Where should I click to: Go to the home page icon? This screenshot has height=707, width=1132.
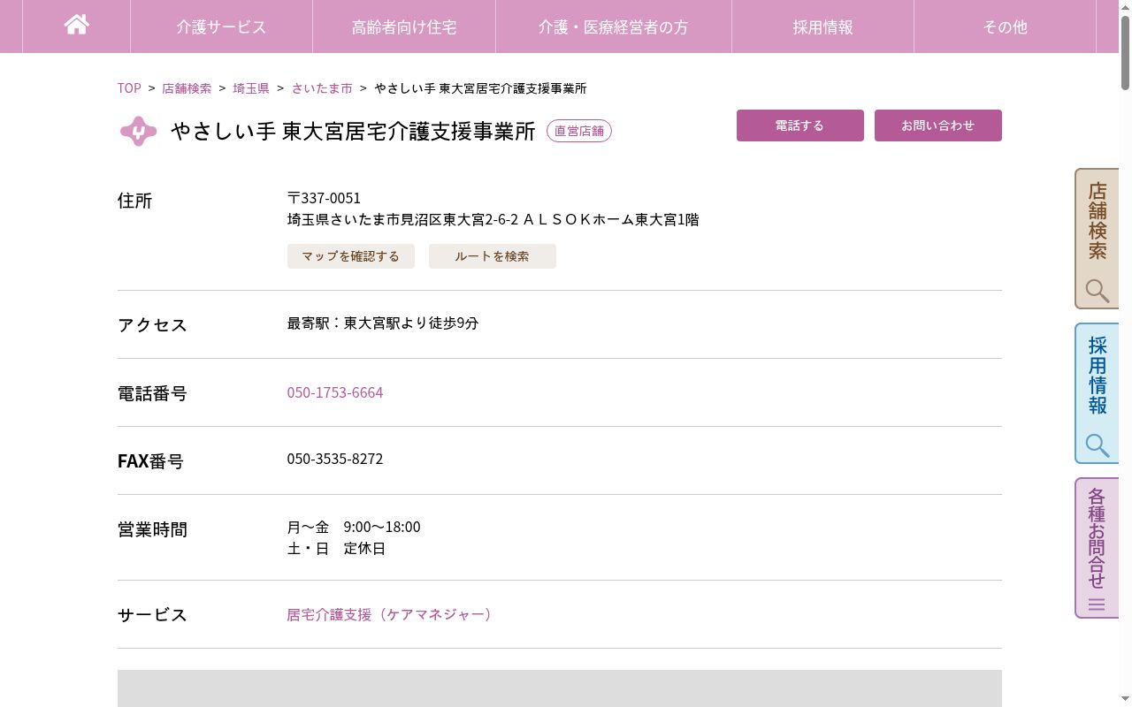pos(77,25)
